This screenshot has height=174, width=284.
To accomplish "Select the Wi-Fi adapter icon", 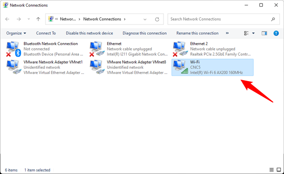I will tap(181, 67).
